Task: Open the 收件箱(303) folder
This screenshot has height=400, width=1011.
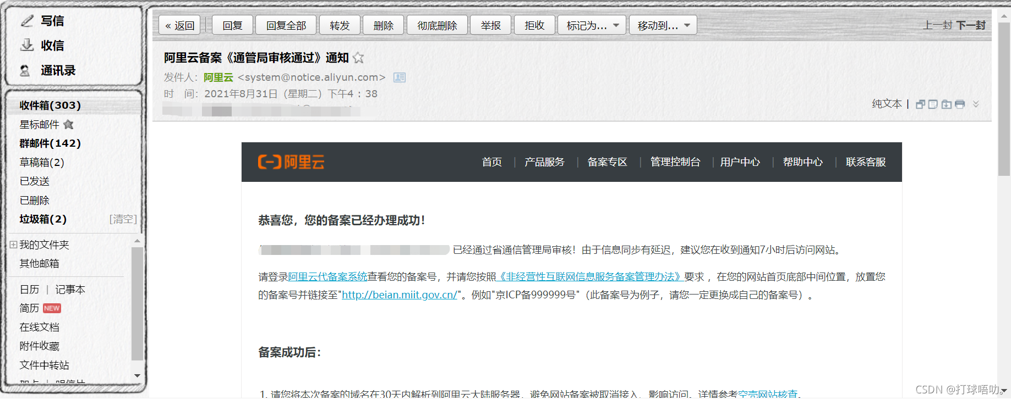Action: point(50,105)
